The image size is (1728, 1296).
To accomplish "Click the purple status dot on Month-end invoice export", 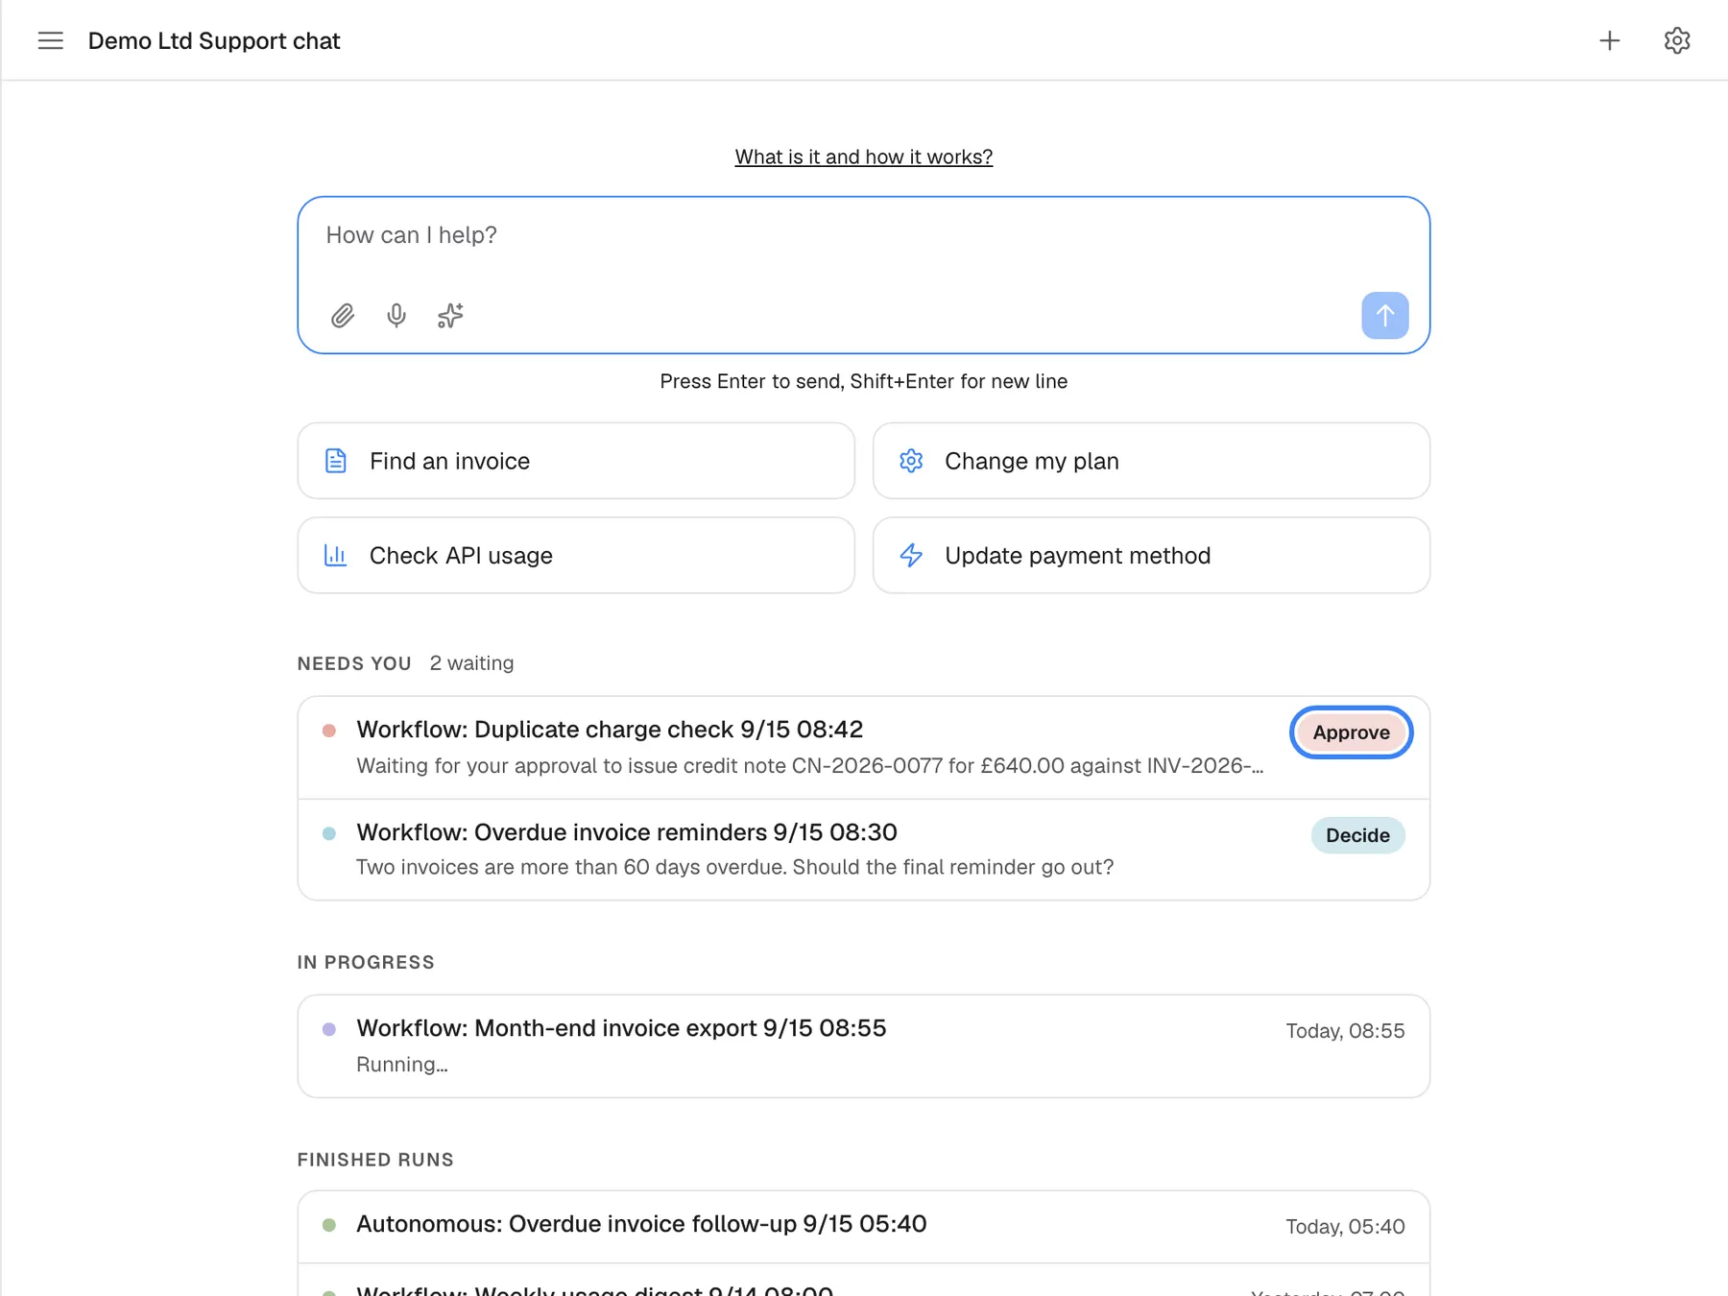I will [x=329, y=1029].
